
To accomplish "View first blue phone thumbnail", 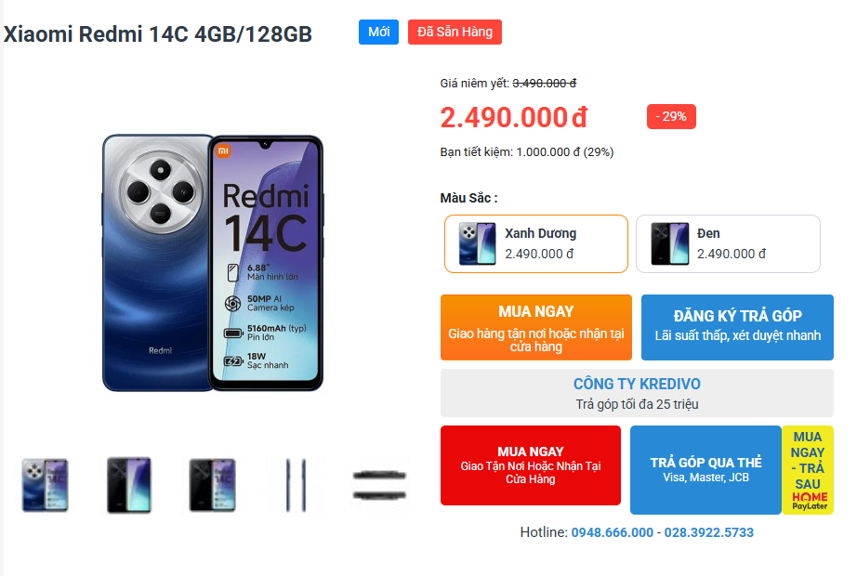I will [x=45, y=485].
